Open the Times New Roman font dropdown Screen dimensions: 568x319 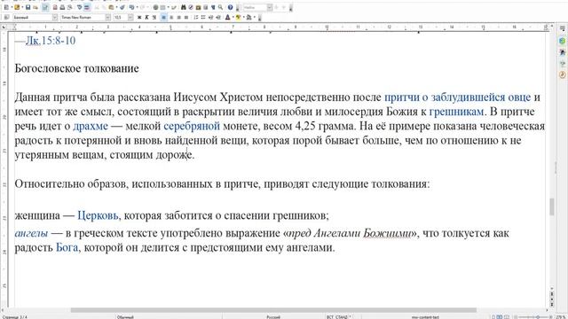point(107,18)
